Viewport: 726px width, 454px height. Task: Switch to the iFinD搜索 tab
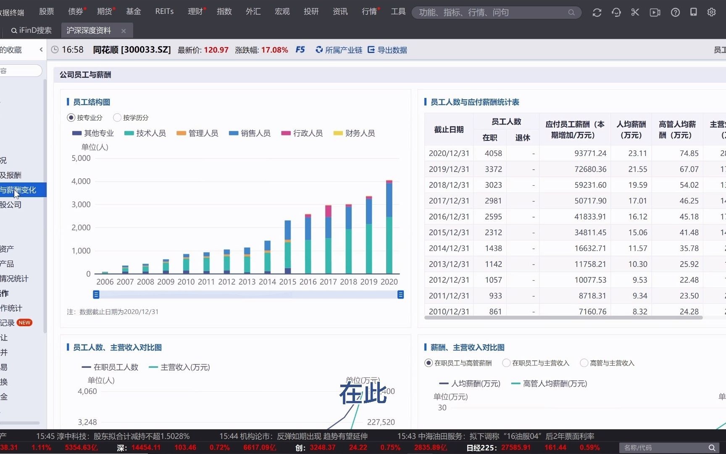(32, 31)
